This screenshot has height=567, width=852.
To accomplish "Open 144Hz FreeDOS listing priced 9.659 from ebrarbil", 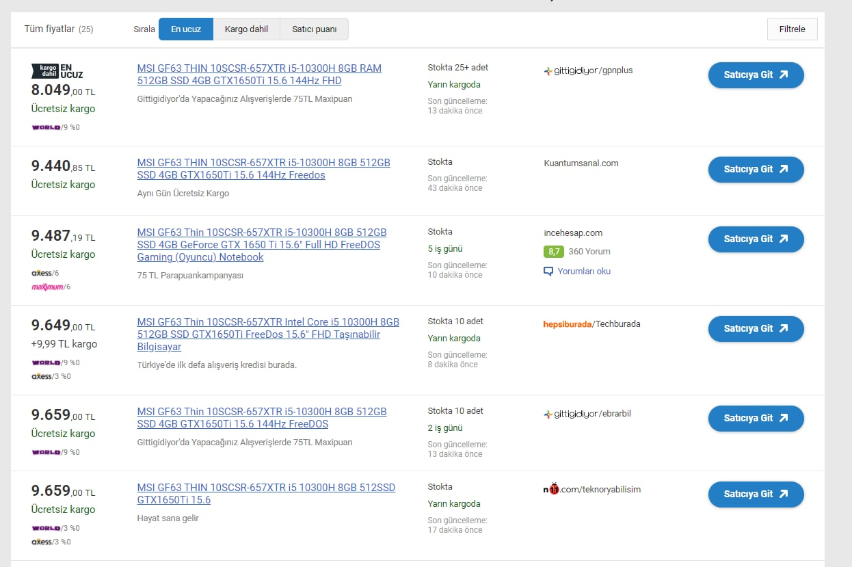I will [x=262, y=418].
